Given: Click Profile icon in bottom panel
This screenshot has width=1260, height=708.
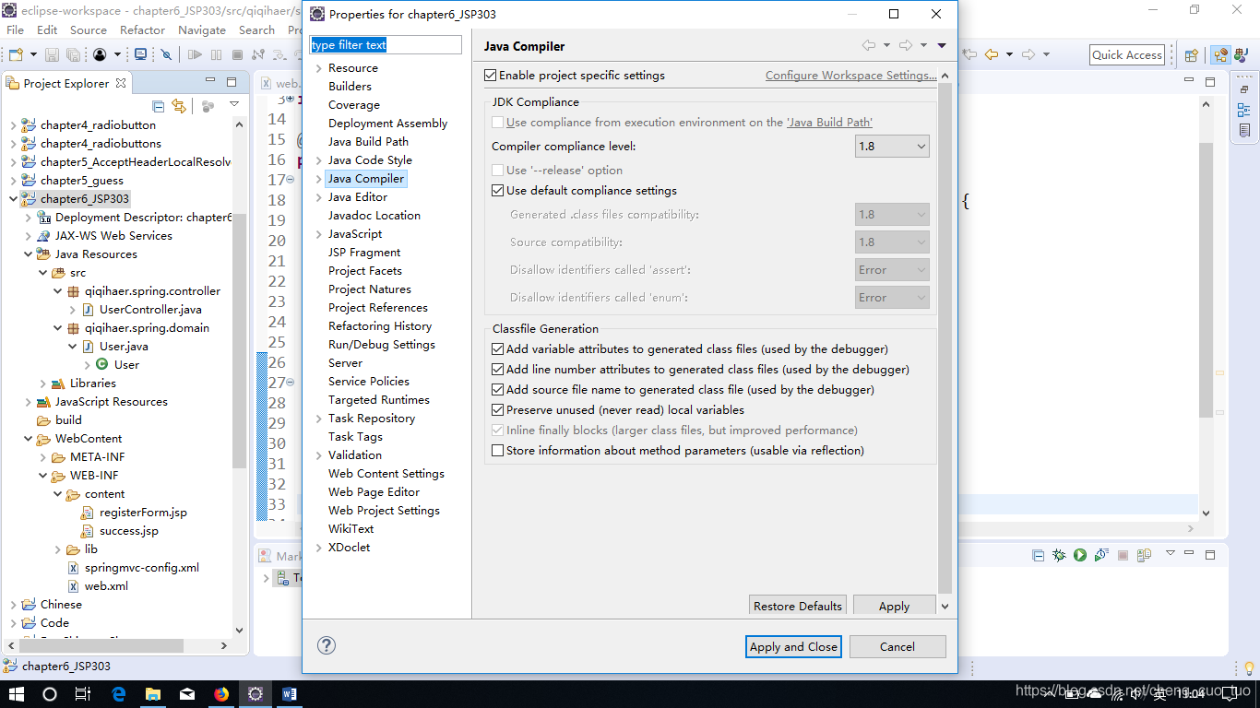Looking at the screenshot, I should pyautogui.click(x=1100, y=555).
